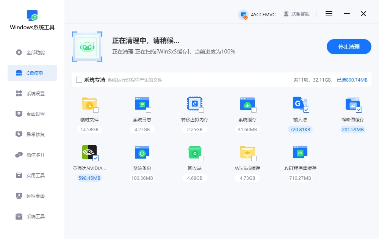This screenshot has height=239, width=379.
Task: Click the Windows系统工具 logo
Action: tap(31, 15)
